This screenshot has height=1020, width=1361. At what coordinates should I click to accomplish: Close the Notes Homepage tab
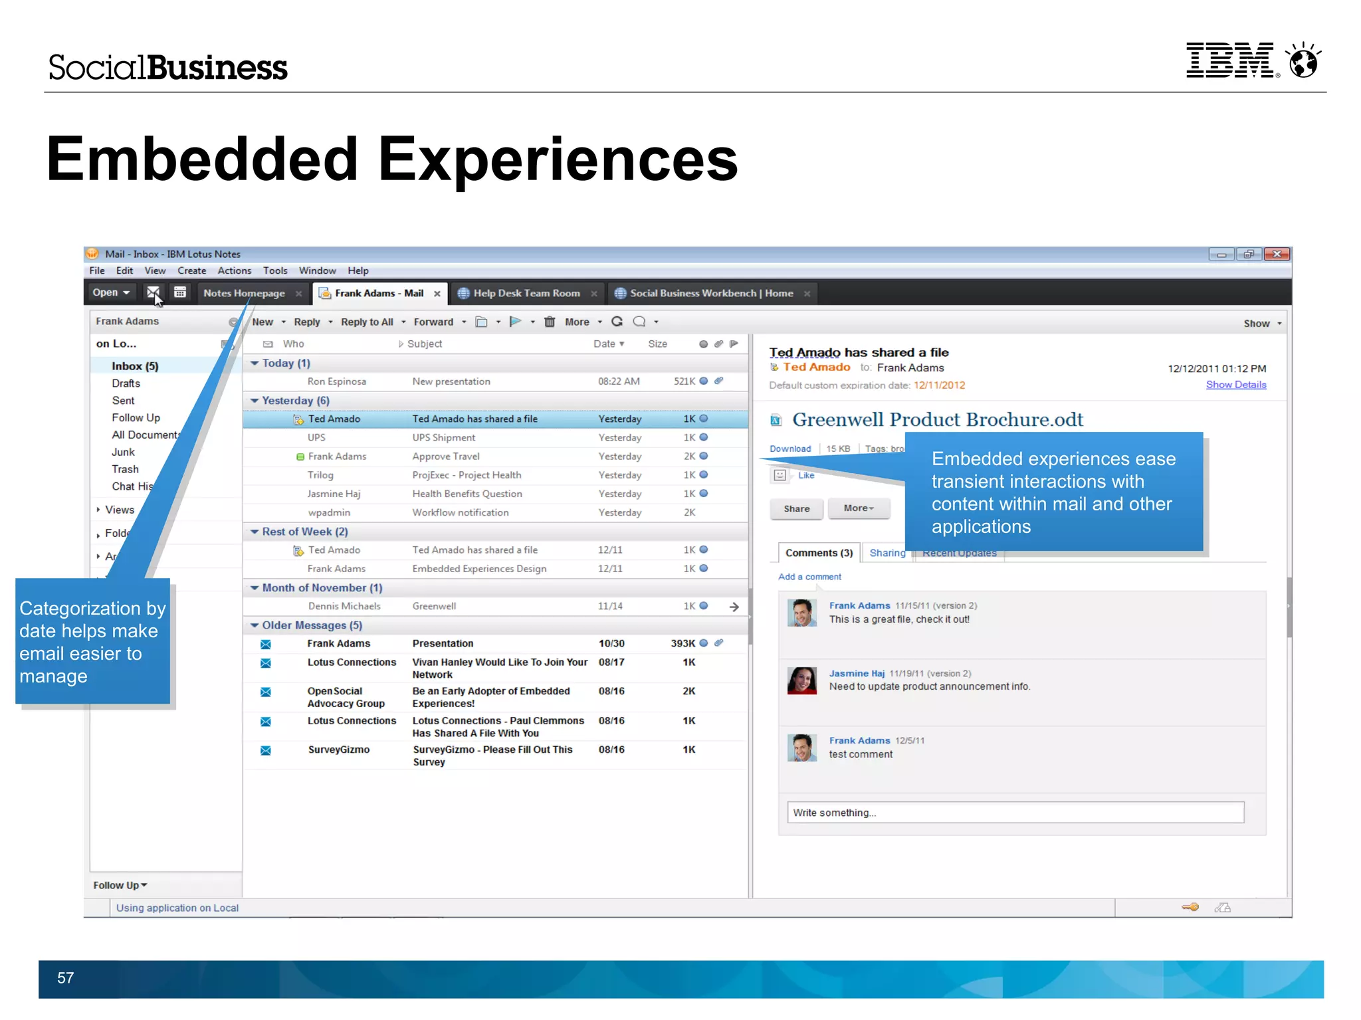298,294
